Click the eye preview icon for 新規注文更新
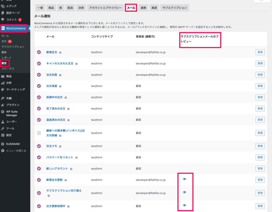The image size is (272, 212). (x=185, y=179)
